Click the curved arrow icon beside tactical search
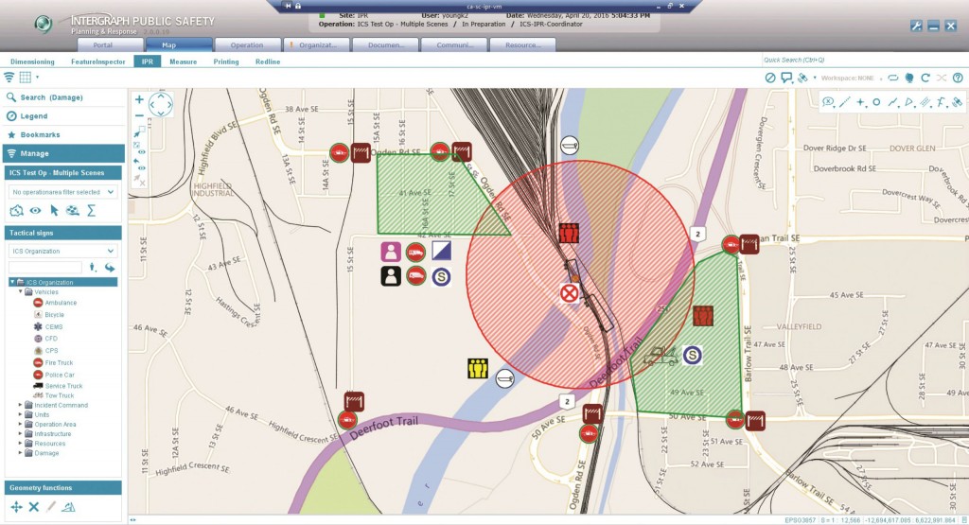Viewport: 969px width, 525px height. [x=110, y=268]
